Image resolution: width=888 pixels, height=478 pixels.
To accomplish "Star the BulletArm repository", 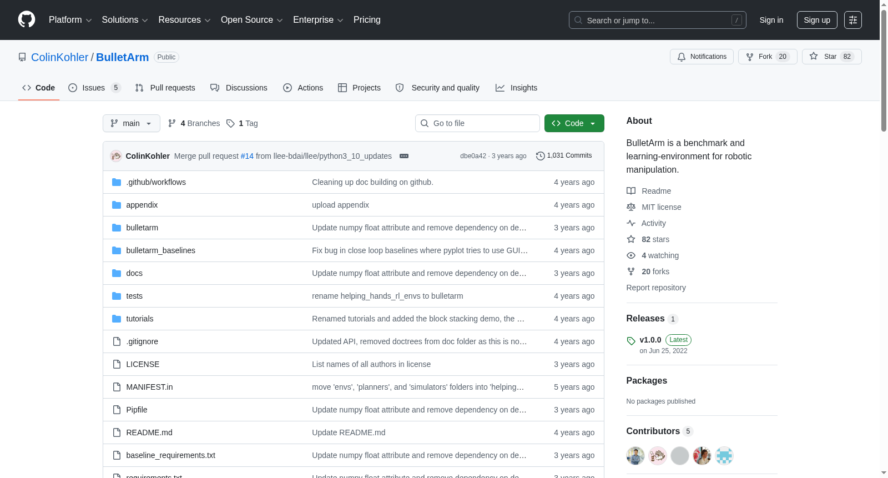I will (832, 57).
